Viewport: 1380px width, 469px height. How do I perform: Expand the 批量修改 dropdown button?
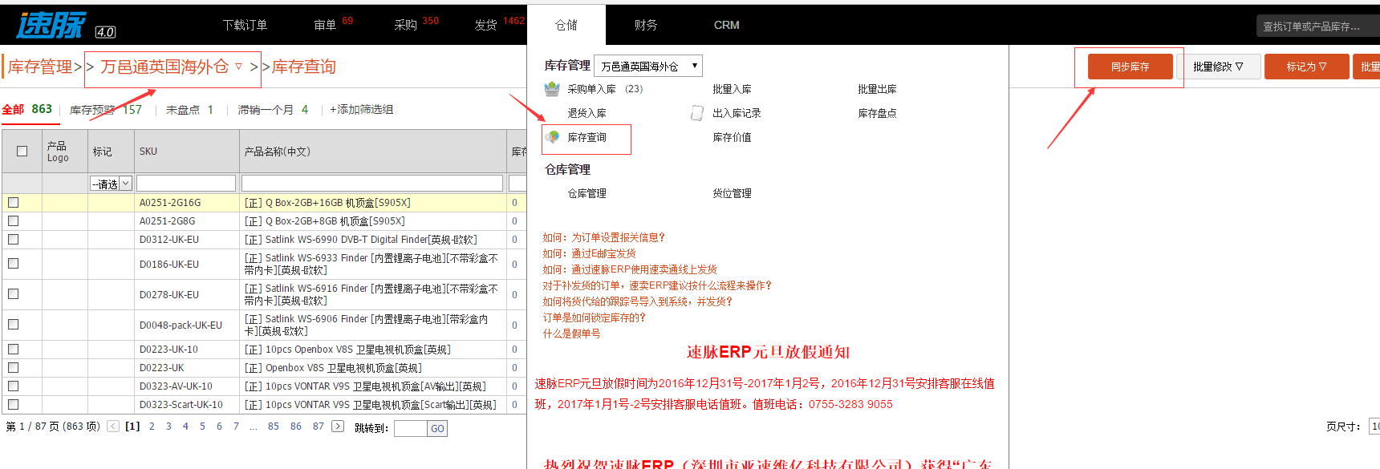pyautogui.click(x=1218, y=67)
